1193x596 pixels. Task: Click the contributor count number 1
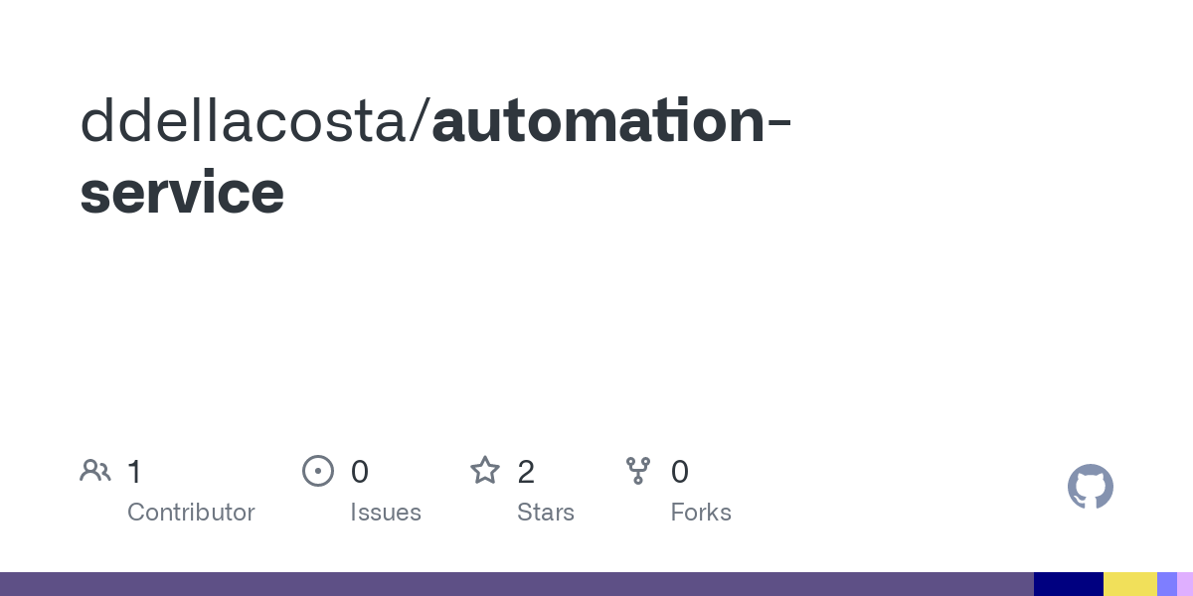[x=135, y=472]
